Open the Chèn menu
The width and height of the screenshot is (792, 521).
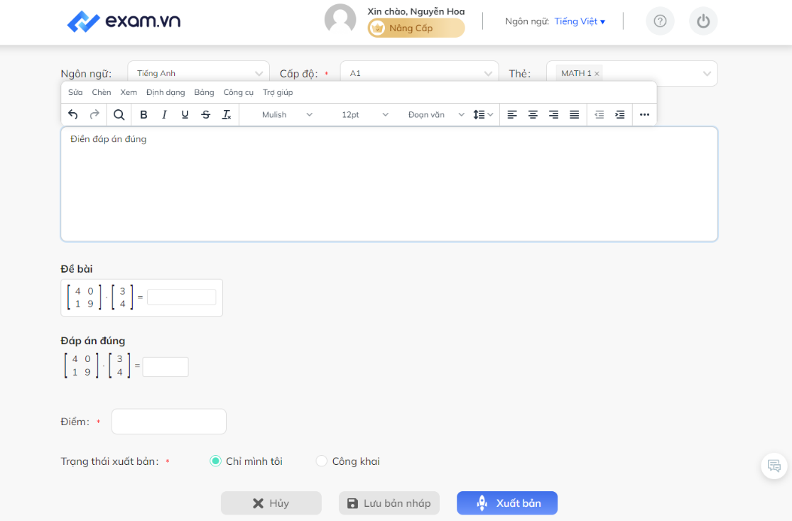(102, 92)
